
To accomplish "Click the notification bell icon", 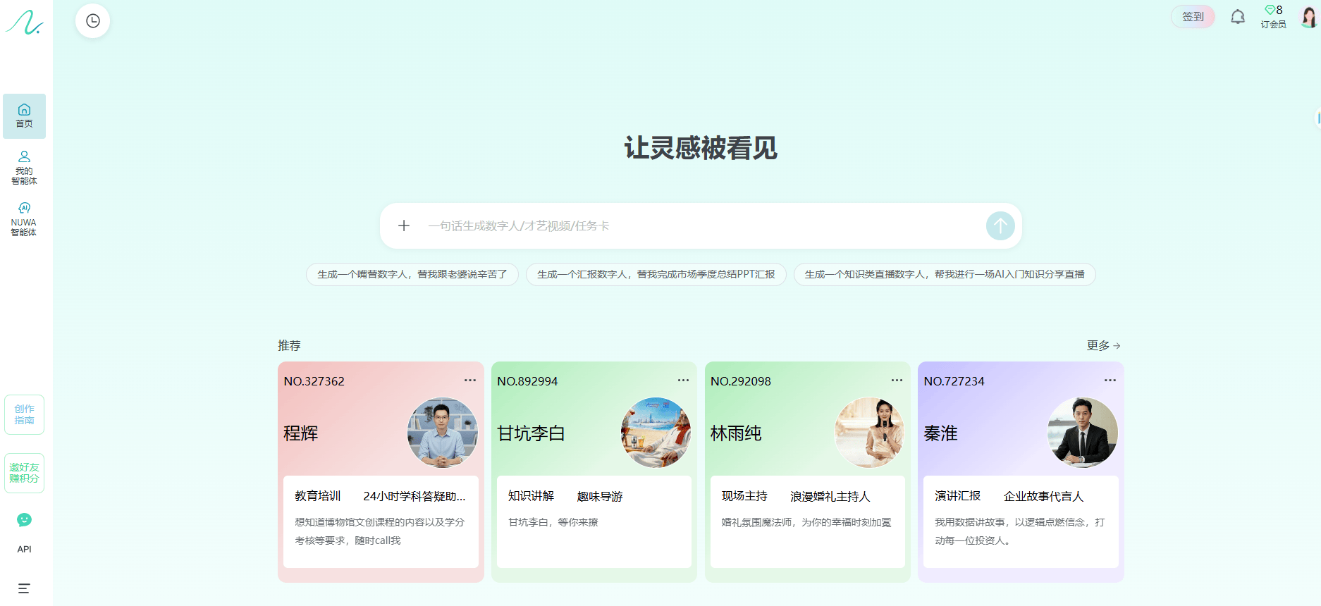I will tap(1237, 17).
